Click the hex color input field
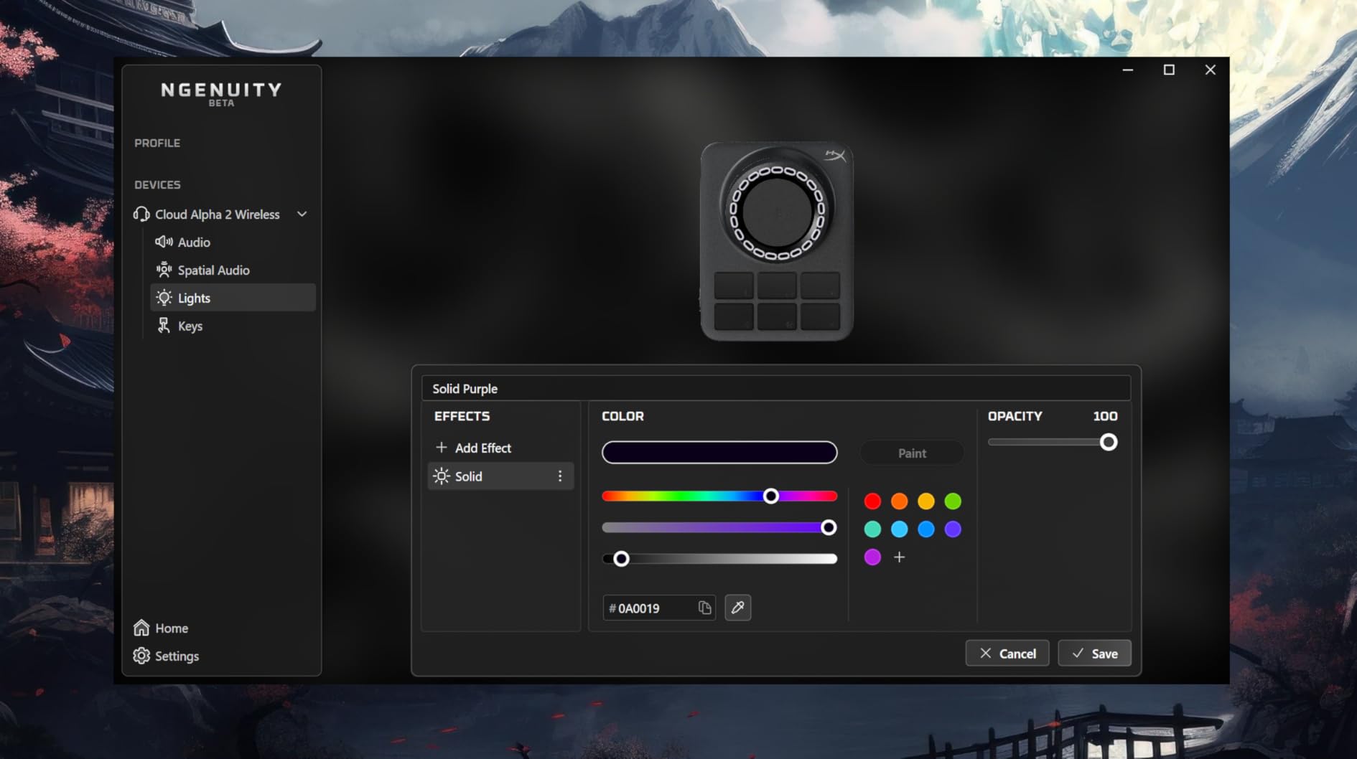This screenshot has height=759, width=1357. (658, 608)
